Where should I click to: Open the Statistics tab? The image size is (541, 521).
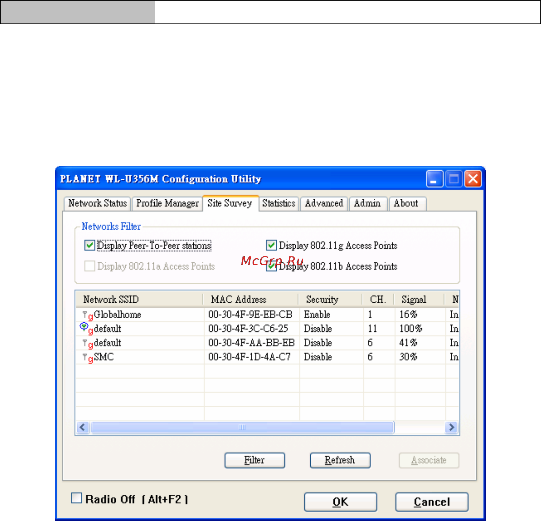pyautogui.click(x=279, y=203)
